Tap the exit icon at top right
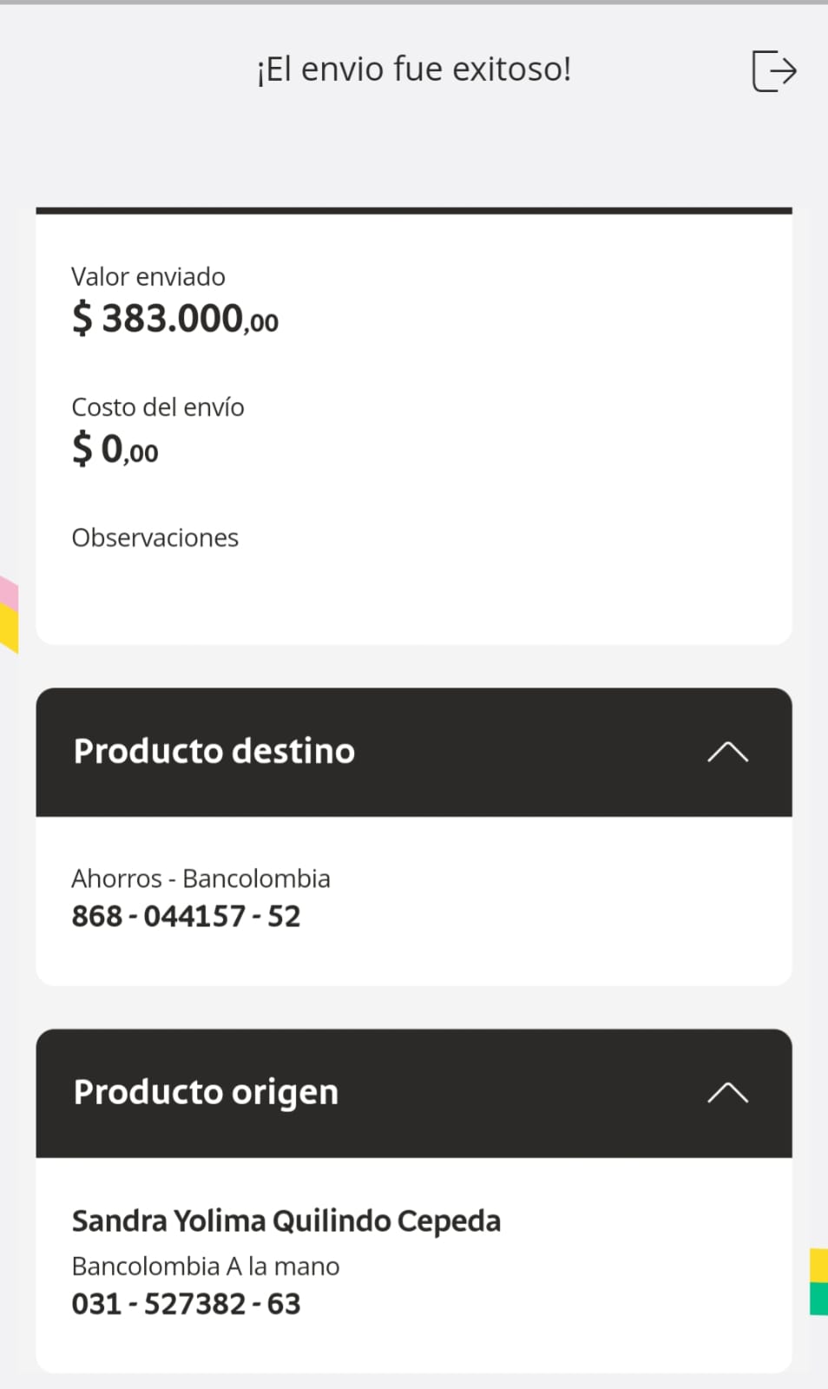828x1389 pixels. [773, 70]
